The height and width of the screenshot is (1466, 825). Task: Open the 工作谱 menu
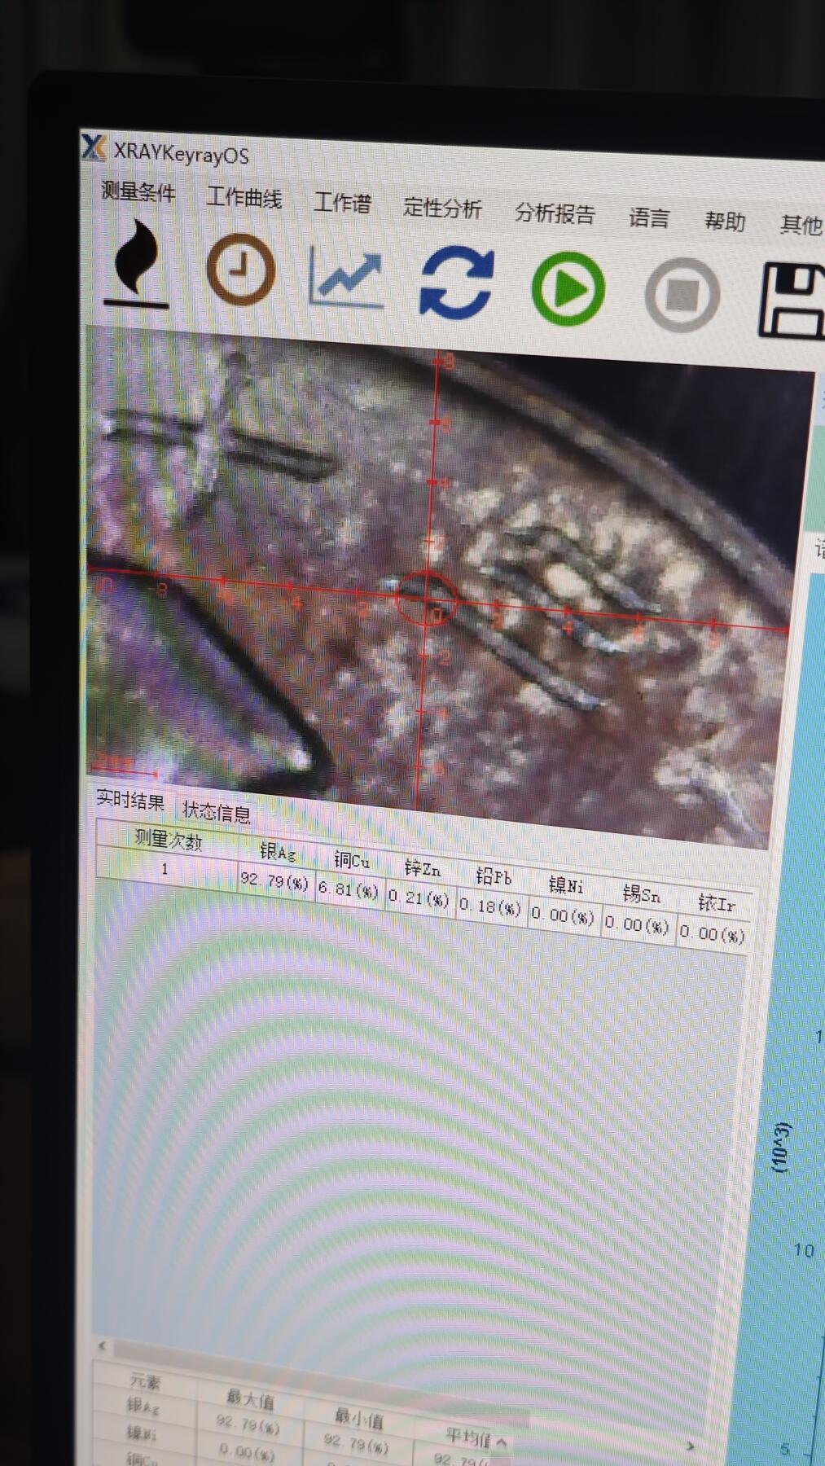[x=342, y=203]
